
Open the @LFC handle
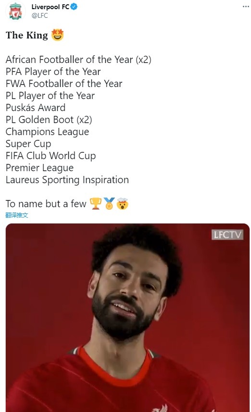click(40, 15)
